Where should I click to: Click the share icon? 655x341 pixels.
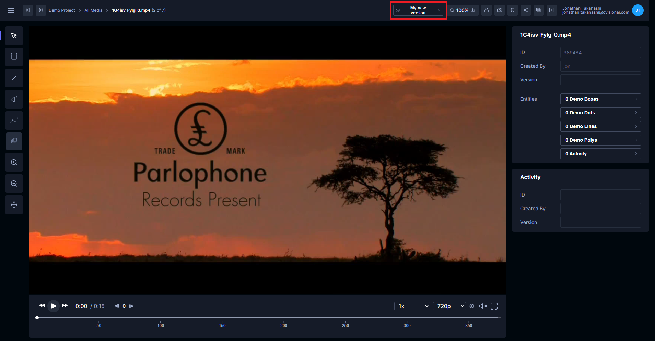(526, 10)
